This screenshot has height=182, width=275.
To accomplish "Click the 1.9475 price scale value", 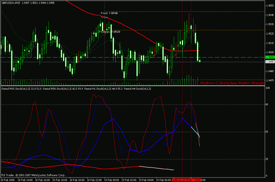I will tap(270, 80).
